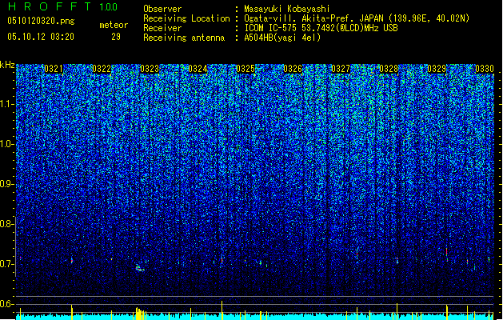The image size is (503, 320).
Task: Click the 0322 time marker
Action: 102,69
